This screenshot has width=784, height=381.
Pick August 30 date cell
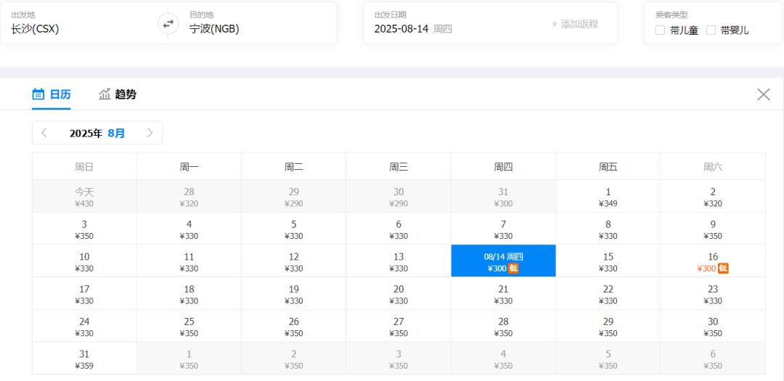coord(713,326)
